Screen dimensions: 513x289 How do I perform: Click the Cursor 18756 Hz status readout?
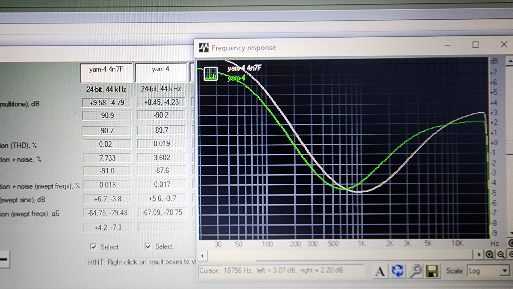(x=281, y=271)
